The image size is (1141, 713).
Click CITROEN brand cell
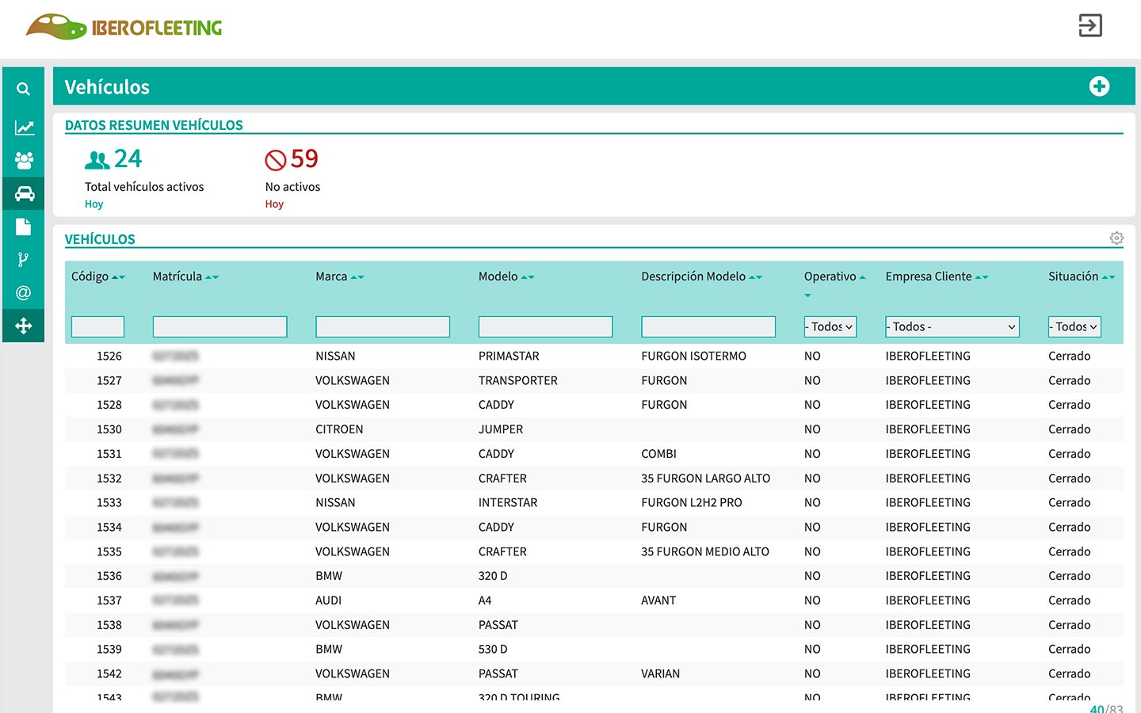tap(339, 429)
